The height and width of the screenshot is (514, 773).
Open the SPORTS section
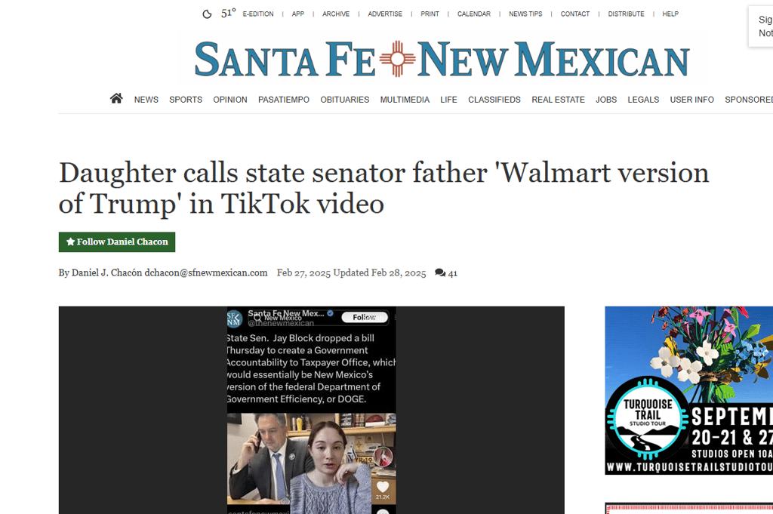point(186,100)
